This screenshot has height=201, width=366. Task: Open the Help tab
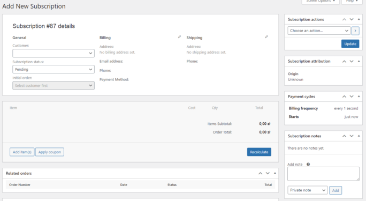[352, 2]
